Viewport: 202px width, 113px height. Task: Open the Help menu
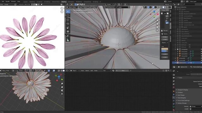(19, 1)
